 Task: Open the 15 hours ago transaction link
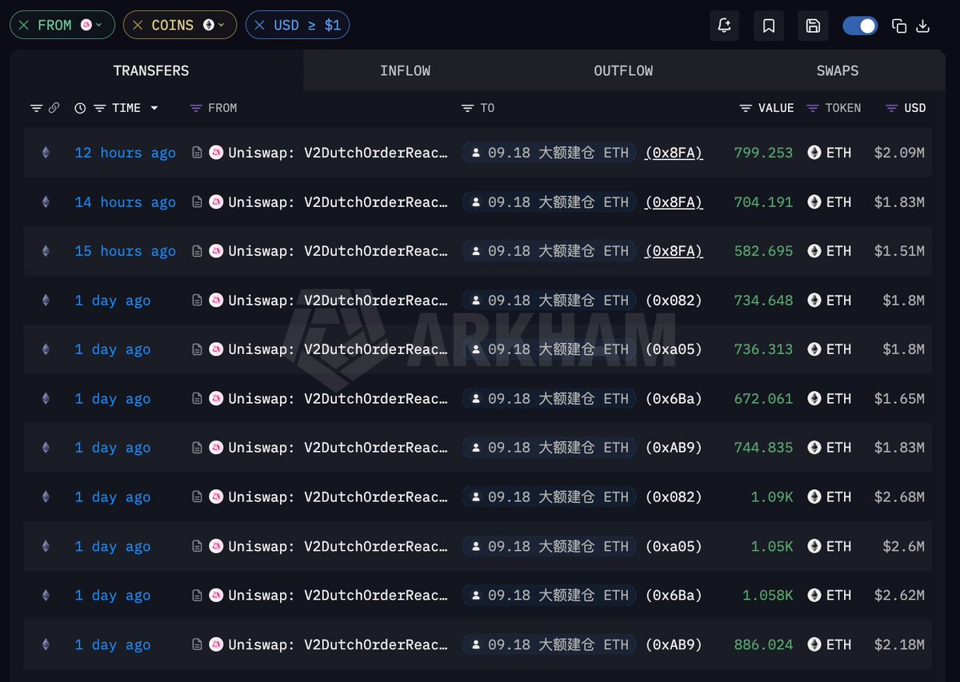125,251
